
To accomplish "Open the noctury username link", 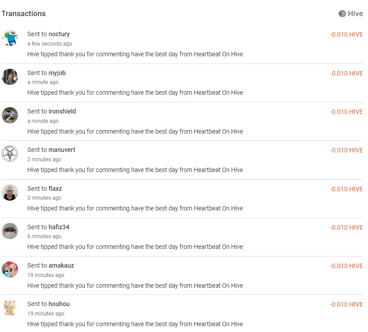I will (x=59, y=34).
